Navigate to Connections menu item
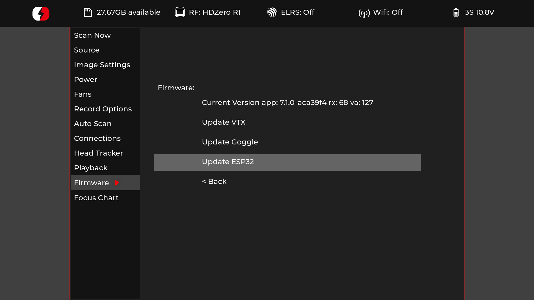Image resolution: width=534 pixels, height=300 pixels. pos(97,138)
